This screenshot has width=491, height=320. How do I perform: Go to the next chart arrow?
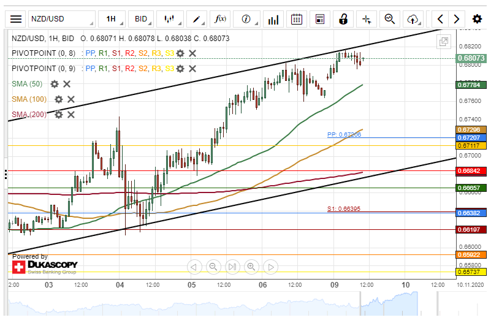(x=457, y=19)
